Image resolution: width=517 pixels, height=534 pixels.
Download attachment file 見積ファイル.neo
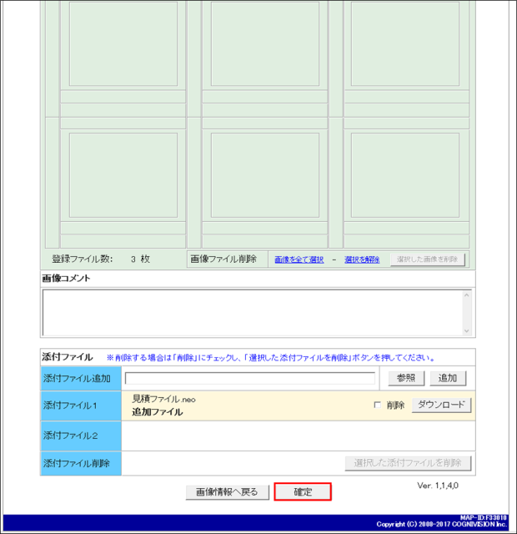[441, 405]
